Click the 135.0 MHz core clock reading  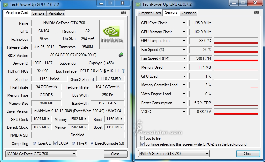pos(201,23)
